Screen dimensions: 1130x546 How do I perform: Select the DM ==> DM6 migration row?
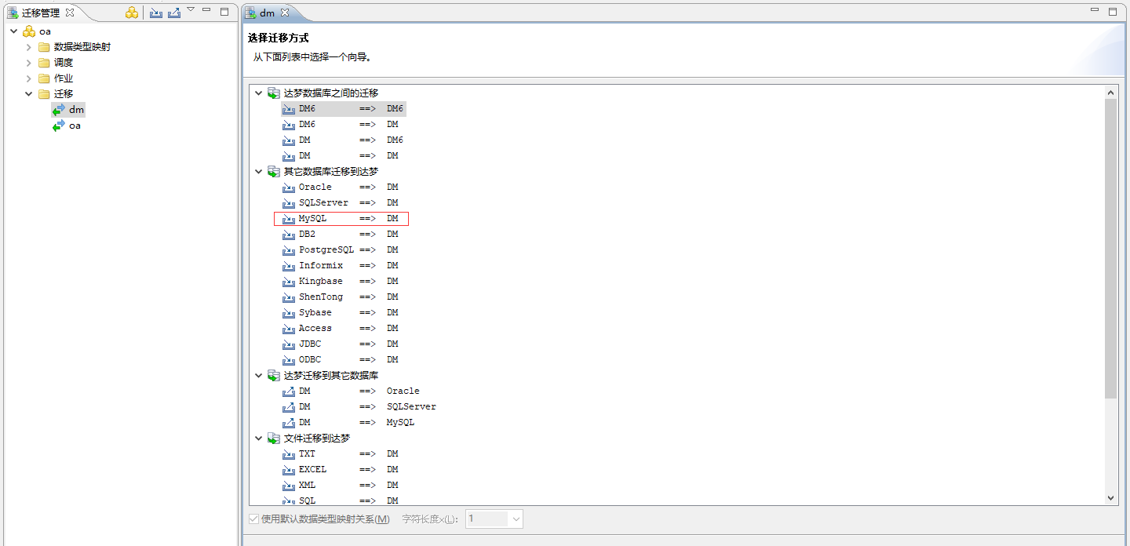344,140
